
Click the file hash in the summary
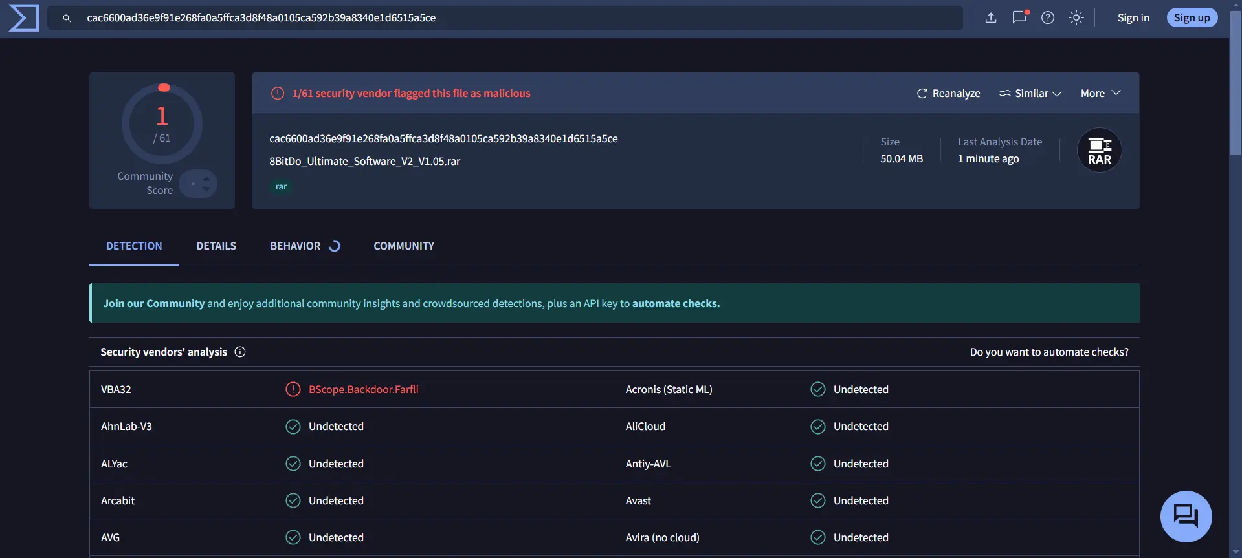pos(443,138)
